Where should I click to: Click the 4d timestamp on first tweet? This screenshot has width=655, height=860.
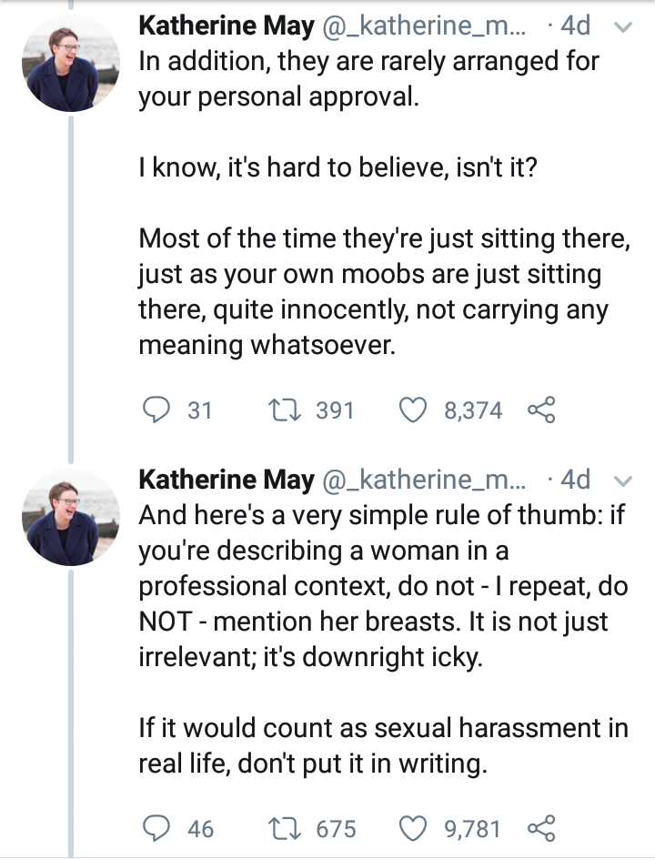[575, 27]
